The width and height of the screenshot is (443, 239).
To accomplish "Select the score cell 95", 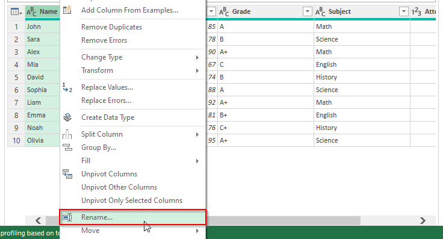I will point(212,140).
